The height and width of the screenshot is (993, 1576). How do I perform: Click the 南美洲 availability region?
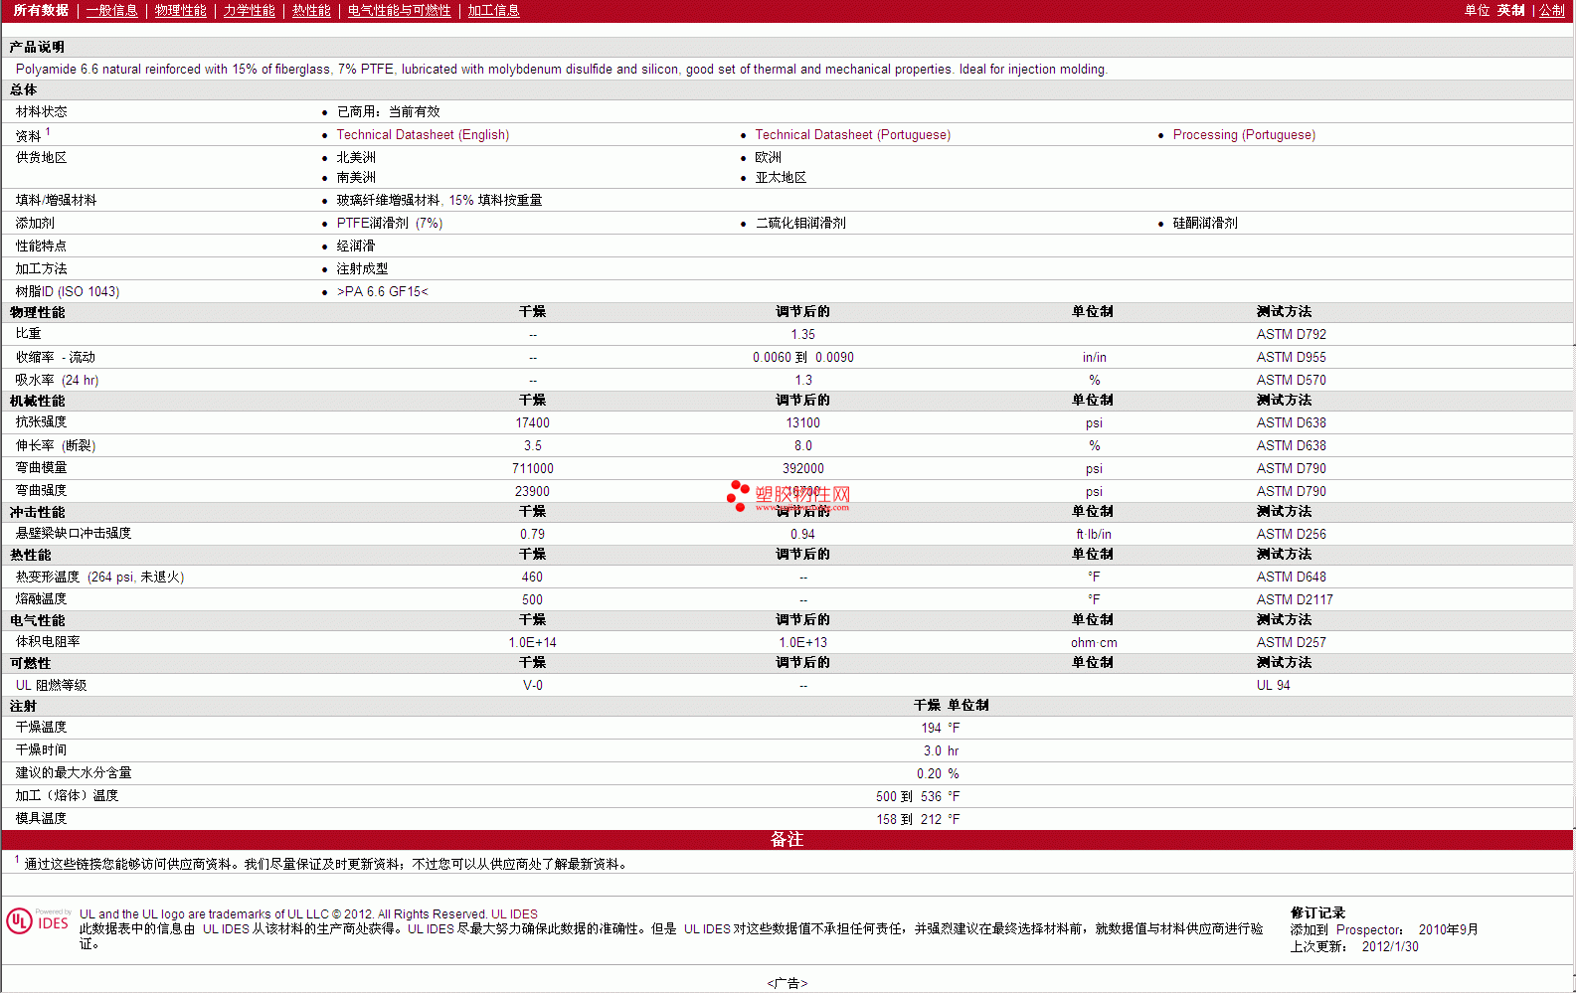356,177
